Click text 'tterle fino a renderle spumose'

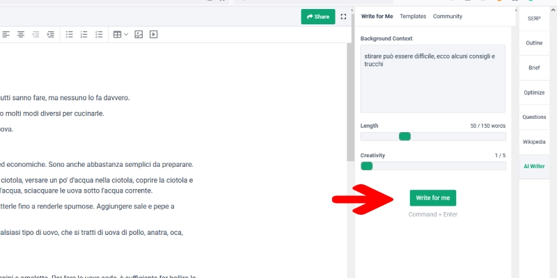(47, 206)
